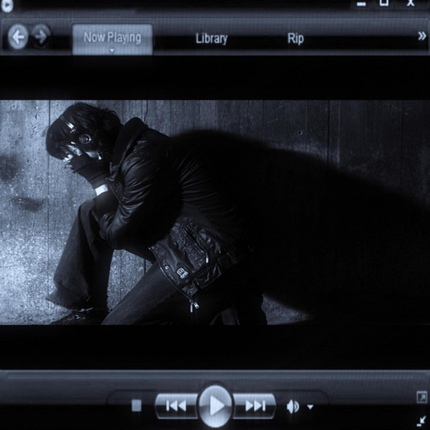Close the media player window
430x430 pixels.
coord(411,3)
